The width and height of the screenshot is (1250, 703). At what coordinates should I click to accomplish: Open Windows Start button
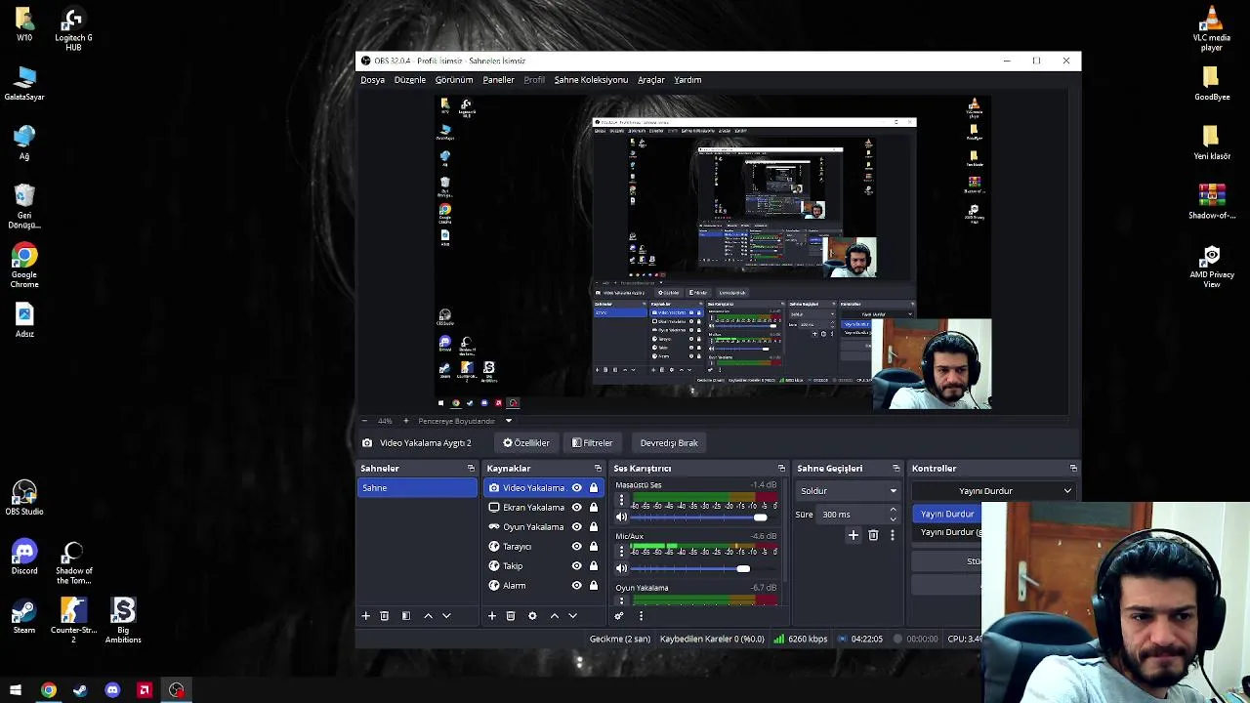click(16, 690)
